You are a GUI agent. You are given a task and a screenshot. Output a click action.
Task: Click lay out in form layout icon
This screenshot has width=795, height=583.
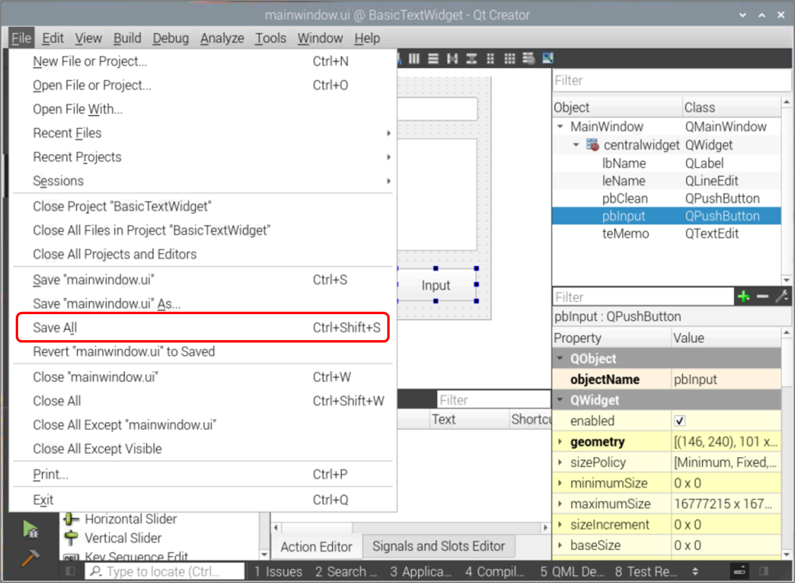491,59
